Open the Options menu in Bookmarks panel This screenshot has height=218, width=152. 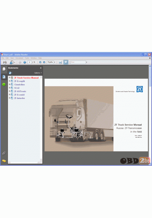coord(38,73)
